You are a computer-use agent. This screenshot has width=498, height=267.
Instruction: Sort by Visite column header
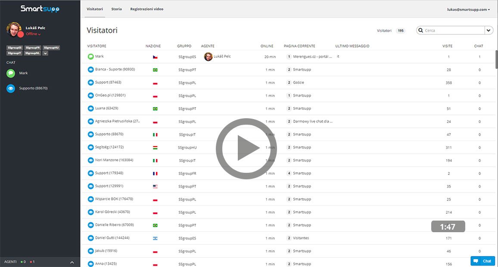pyautogui.click(x=447, y=46)
